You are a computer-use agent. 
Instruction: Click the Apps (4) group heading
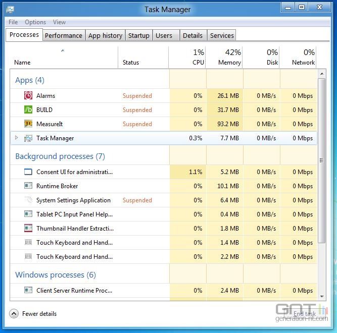pos(30,80)
